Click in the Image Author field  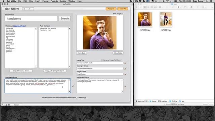pyautogui.click(x=100, y=74)
